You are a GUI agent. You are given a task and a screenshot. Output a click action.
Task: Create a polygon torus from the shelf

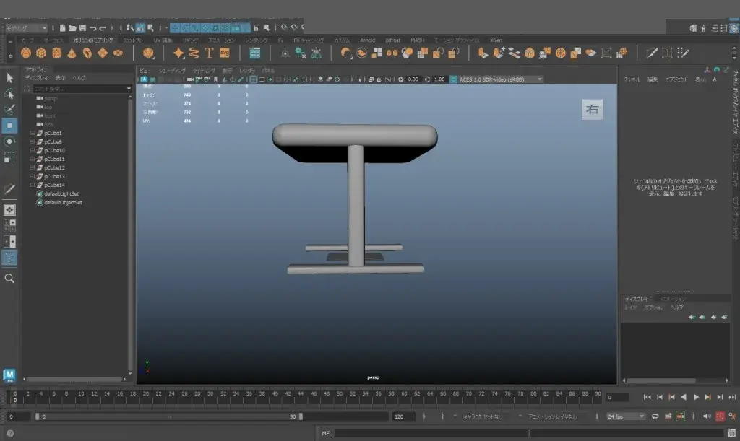(87, 53)
